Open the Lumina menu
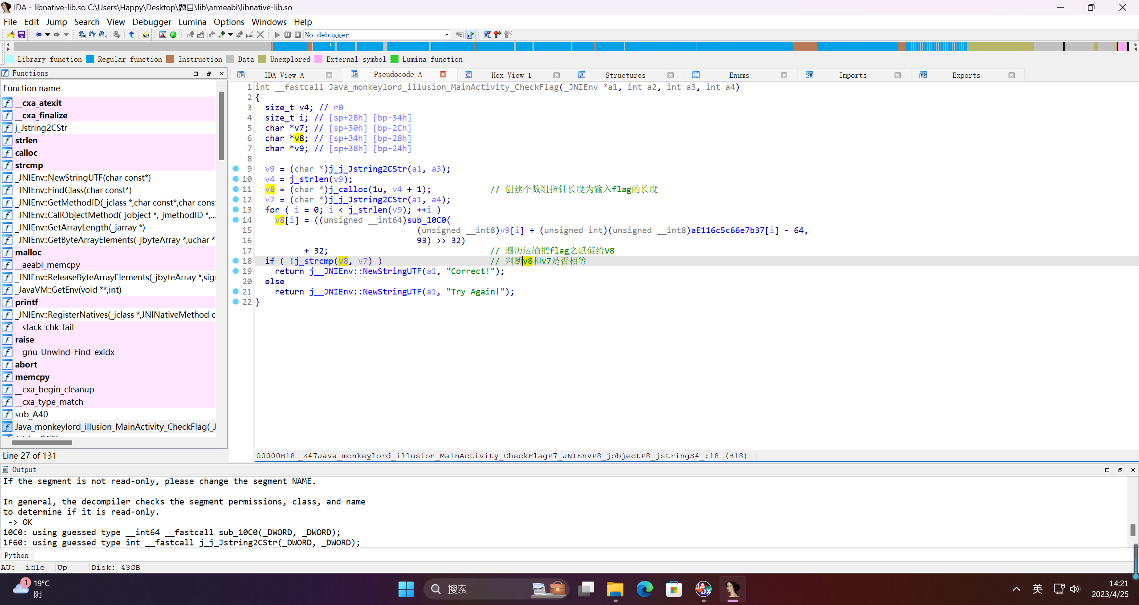 192,22
